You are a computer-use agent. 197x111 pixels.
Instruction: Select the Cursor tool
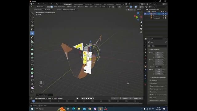pyautogui.click(x=32, y=18)
